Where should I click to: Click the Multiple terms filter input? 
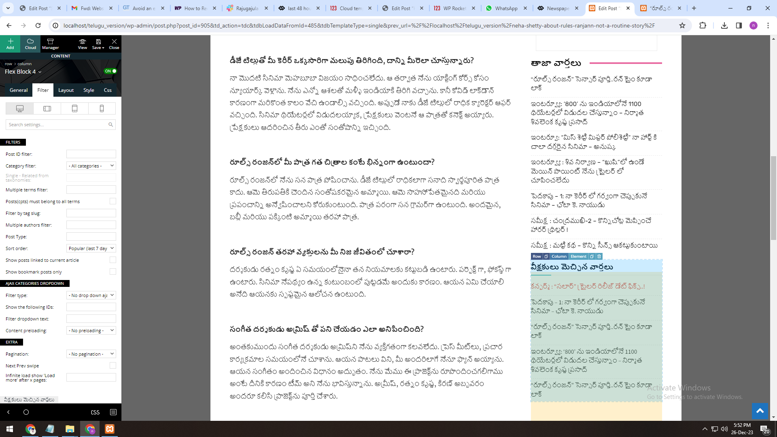pos(91,189)
